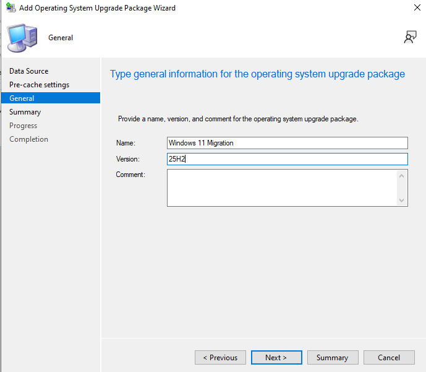The height and width of the screenshot is (372, 426).
Task: Click the Comment field label
Action: click(130, 175)
